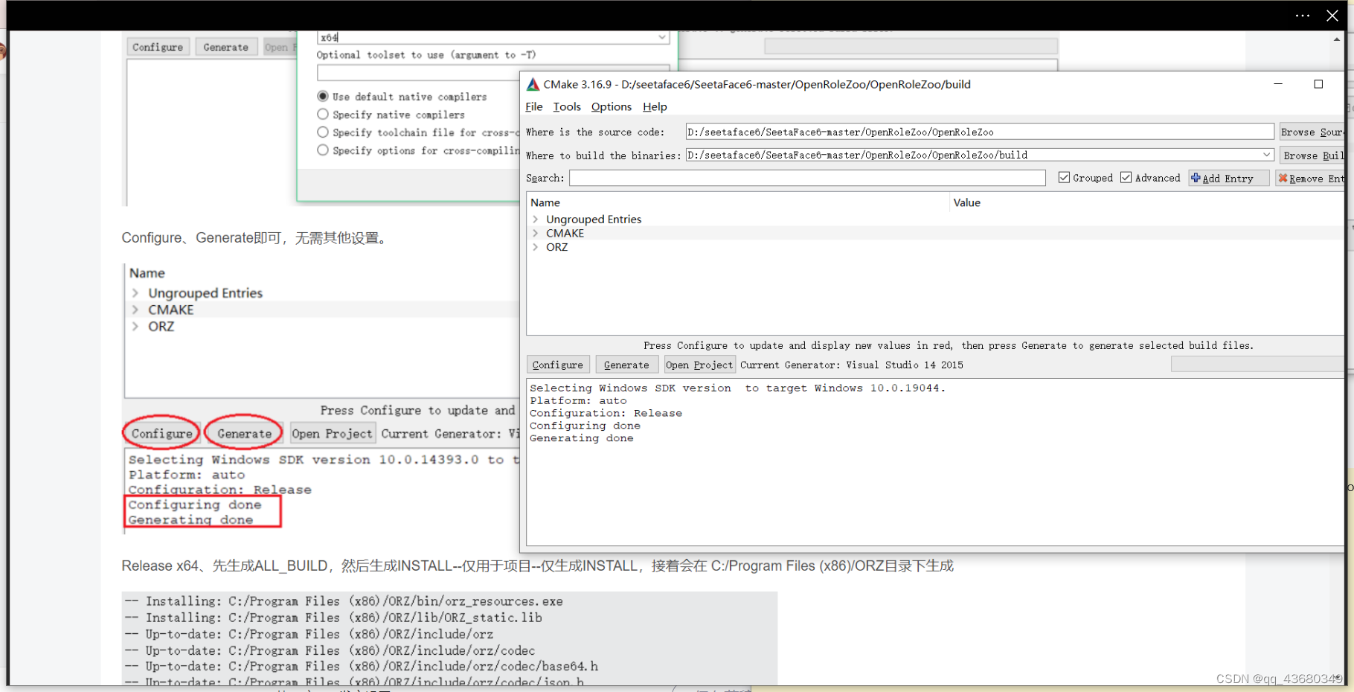
Task: Expand the CMAKE tree entry
Action: [535, 233]
